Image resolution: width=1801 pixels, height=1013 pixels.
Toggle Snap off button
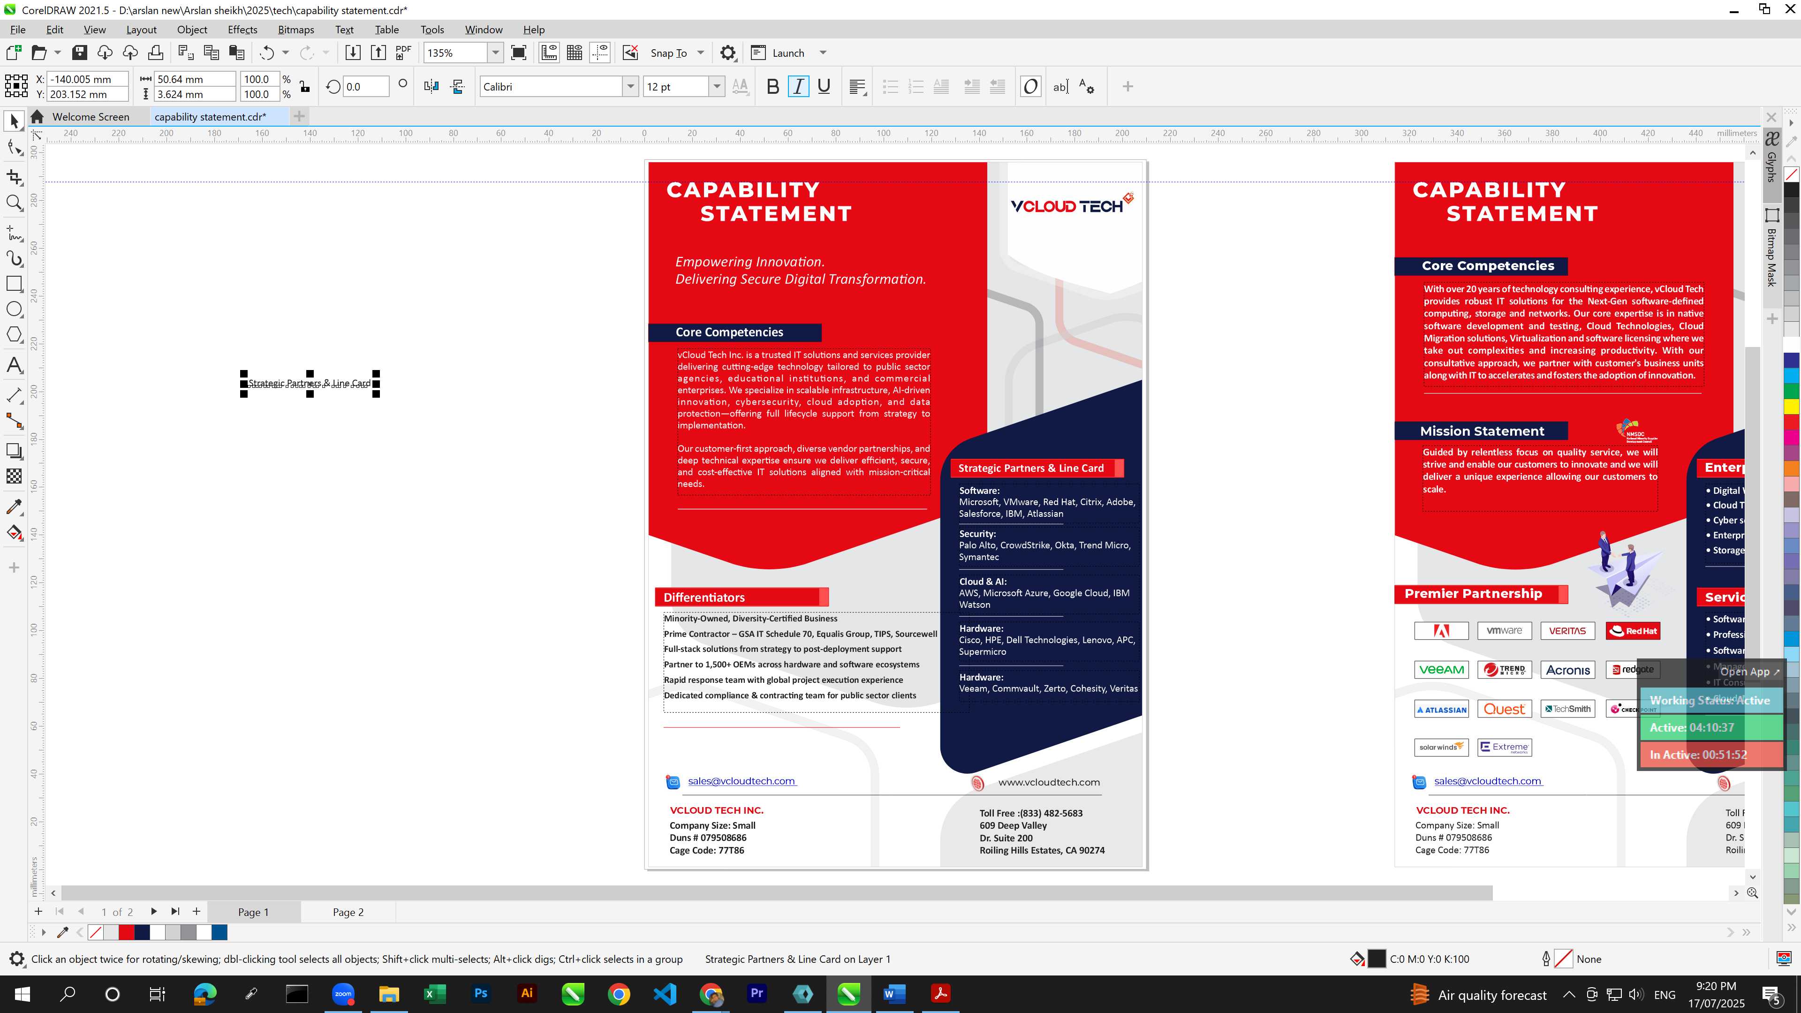click(630, 53)
